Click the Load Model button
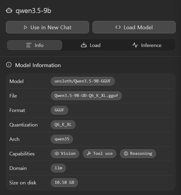The height and width of the screenshot is (195, 181). 134,27
